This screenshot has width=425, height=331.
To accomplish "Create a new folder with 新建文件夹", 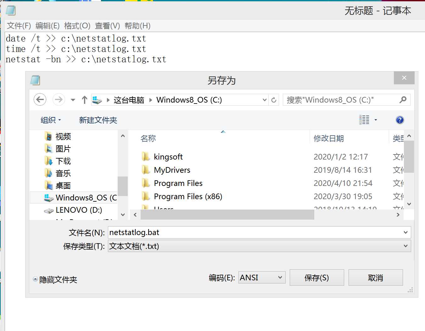I will pyautogui.click(x=98, y=120).
